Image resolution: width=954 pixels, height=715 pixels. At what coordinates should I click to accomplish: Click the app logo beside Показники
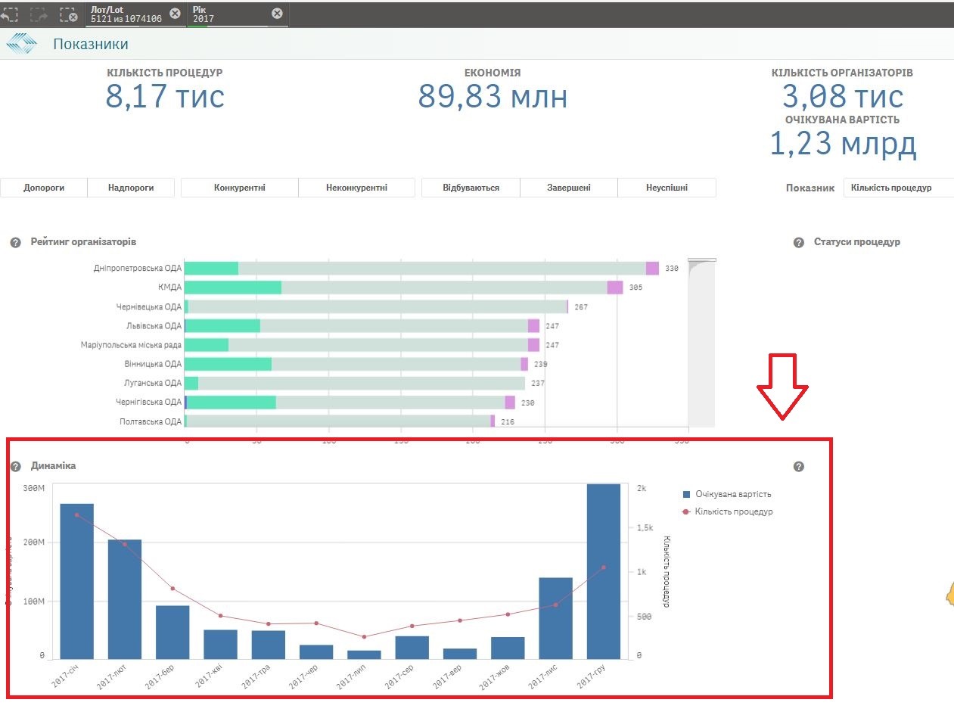click(x=21, y=44)
